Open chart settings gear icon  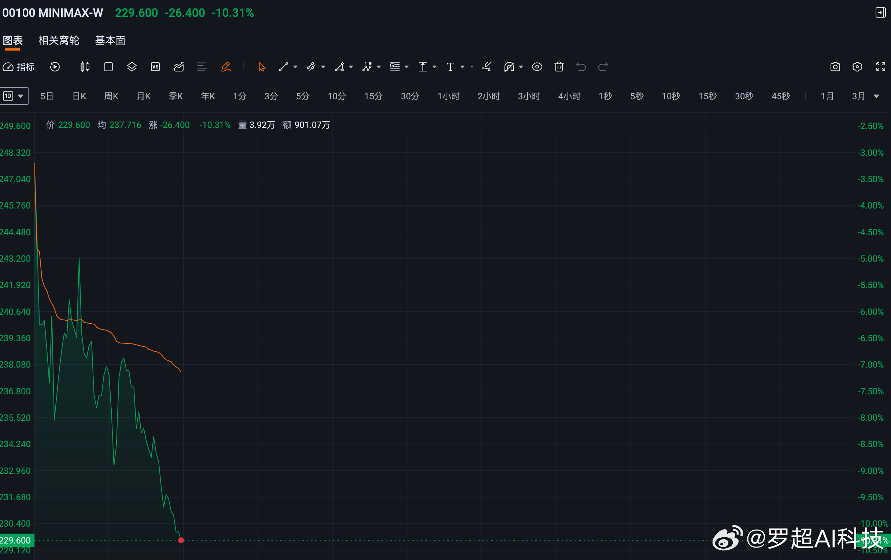tap(857, 67)
